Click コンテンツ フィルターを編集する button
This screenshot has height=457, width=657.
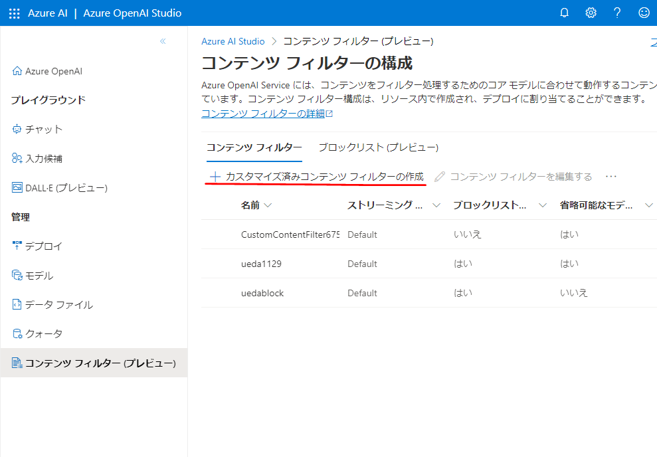[x=514, y=177]
